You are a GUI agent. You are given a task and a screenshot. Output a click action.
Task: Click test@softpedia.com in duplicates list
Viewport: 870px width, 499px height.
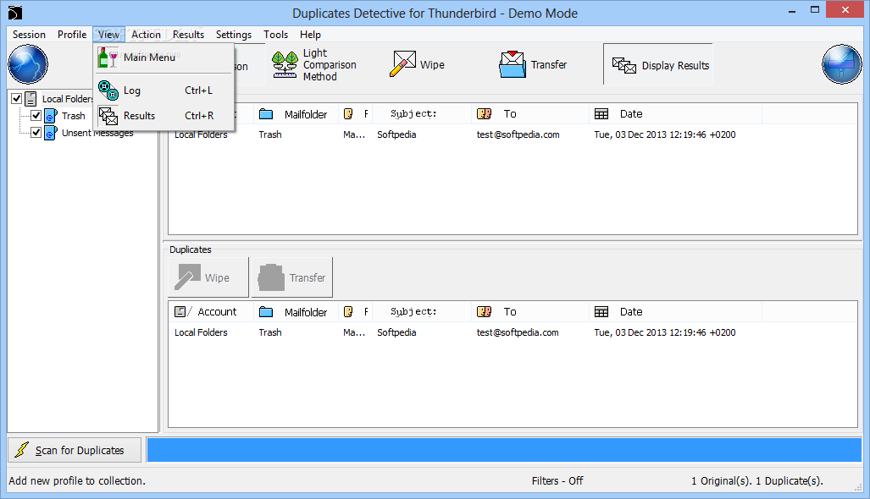tap(518, 332)
